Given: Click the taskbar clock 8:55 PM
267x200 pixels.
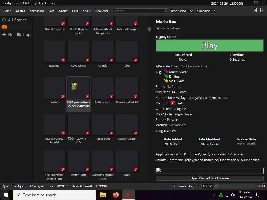Looking at the screenshot, I should coord(245,192).
